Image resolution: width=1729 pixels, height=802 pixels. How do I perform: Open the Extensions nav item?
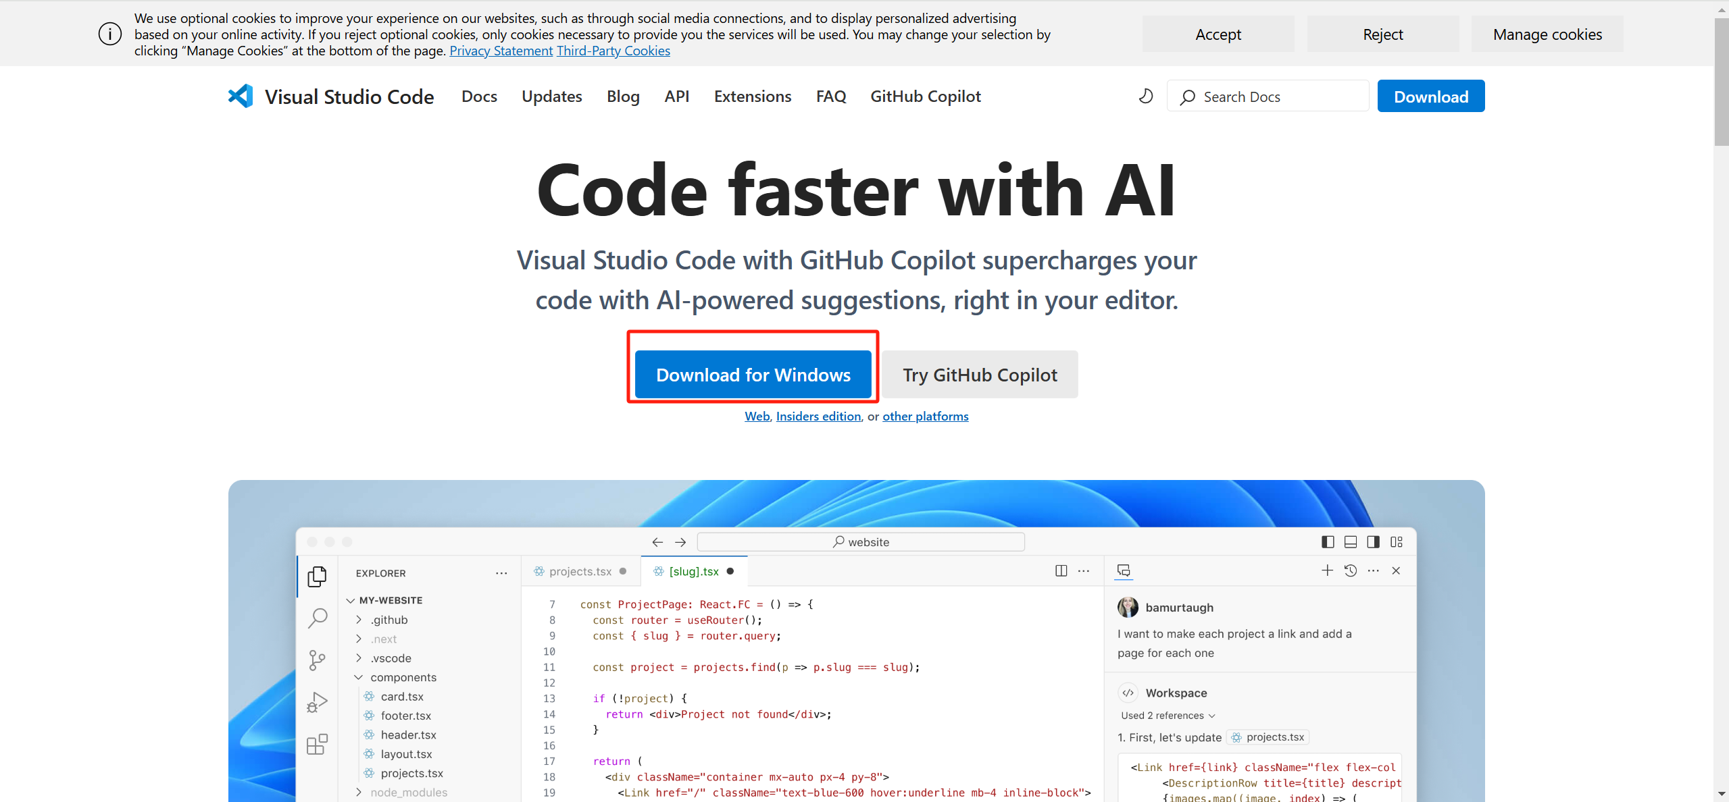tap(753, 97)
